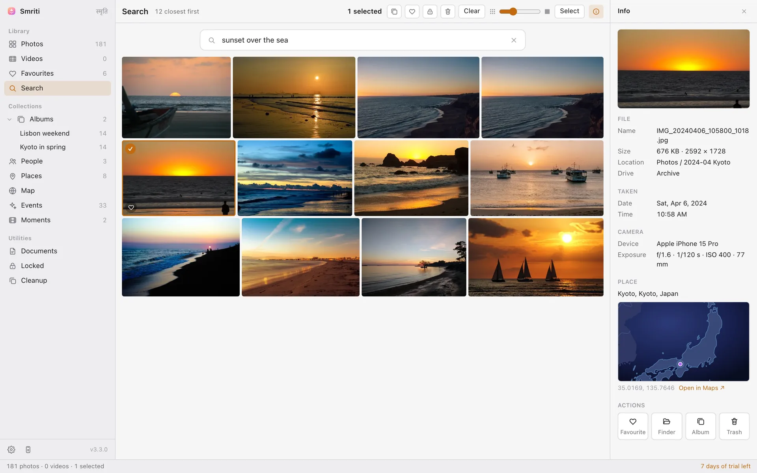Screen dimensions: 757x473
Task: Open Events collection
Action: [58, 205]
